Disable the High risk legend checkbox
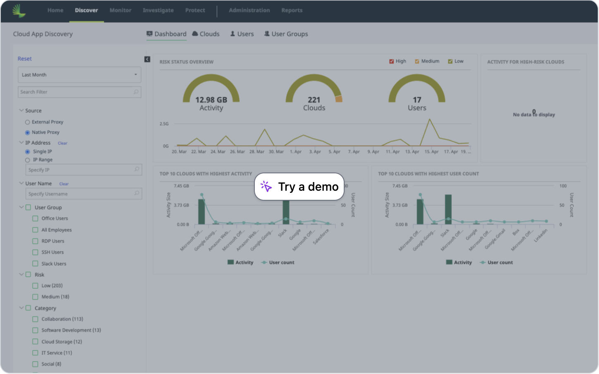The image size is (599, 374). pyautogui.click(x=391, y=61)
